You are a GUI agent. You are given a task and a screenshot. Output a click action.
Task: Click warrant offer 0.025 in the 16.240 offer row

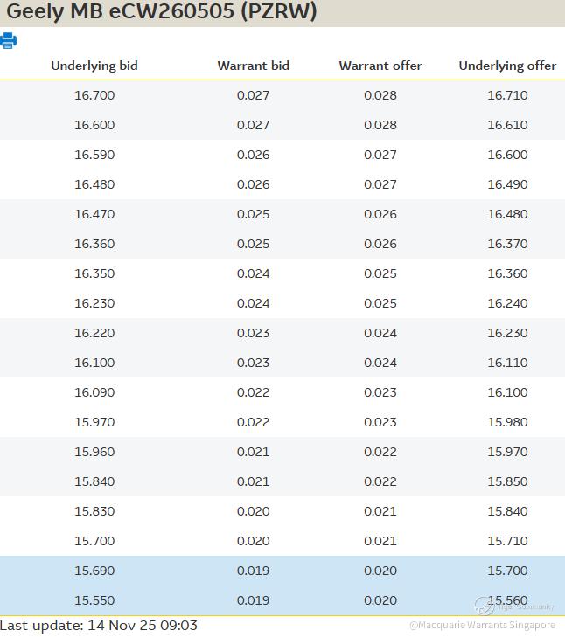(380, 303)
